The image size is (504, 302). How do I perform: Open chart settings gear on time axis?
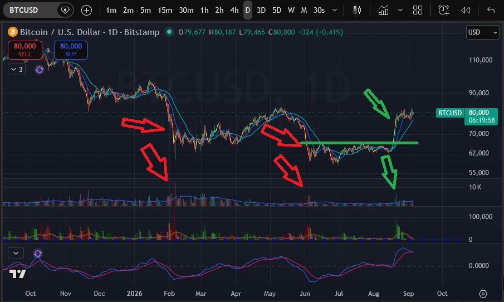tap(483, 294)
